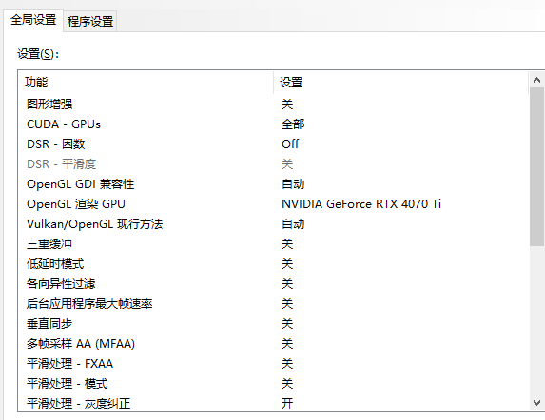
Task: Toggle the 垂直同步 setting value 关
Action: (287, 324)
